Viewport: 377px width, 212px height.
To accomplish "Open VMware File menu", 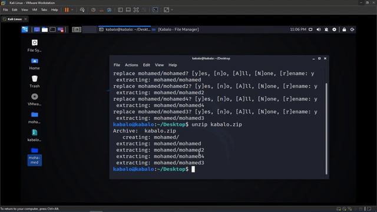I will [5, 10].
